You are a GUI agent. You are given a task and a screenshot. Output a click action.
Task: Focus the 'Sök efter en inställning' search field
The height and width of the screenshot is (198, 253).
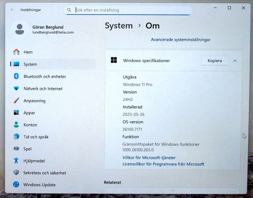click(128, 10)
